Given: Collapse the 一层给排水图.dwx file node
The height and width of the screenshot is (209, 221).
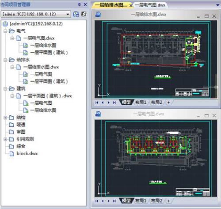Looking at the screenshot, I should [12, 67].
